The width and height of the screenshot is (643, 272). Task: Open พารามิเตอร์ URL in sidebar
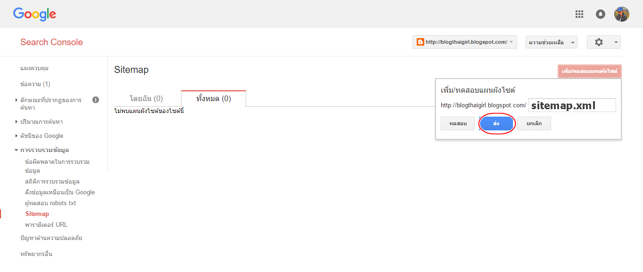click(46, 225)
